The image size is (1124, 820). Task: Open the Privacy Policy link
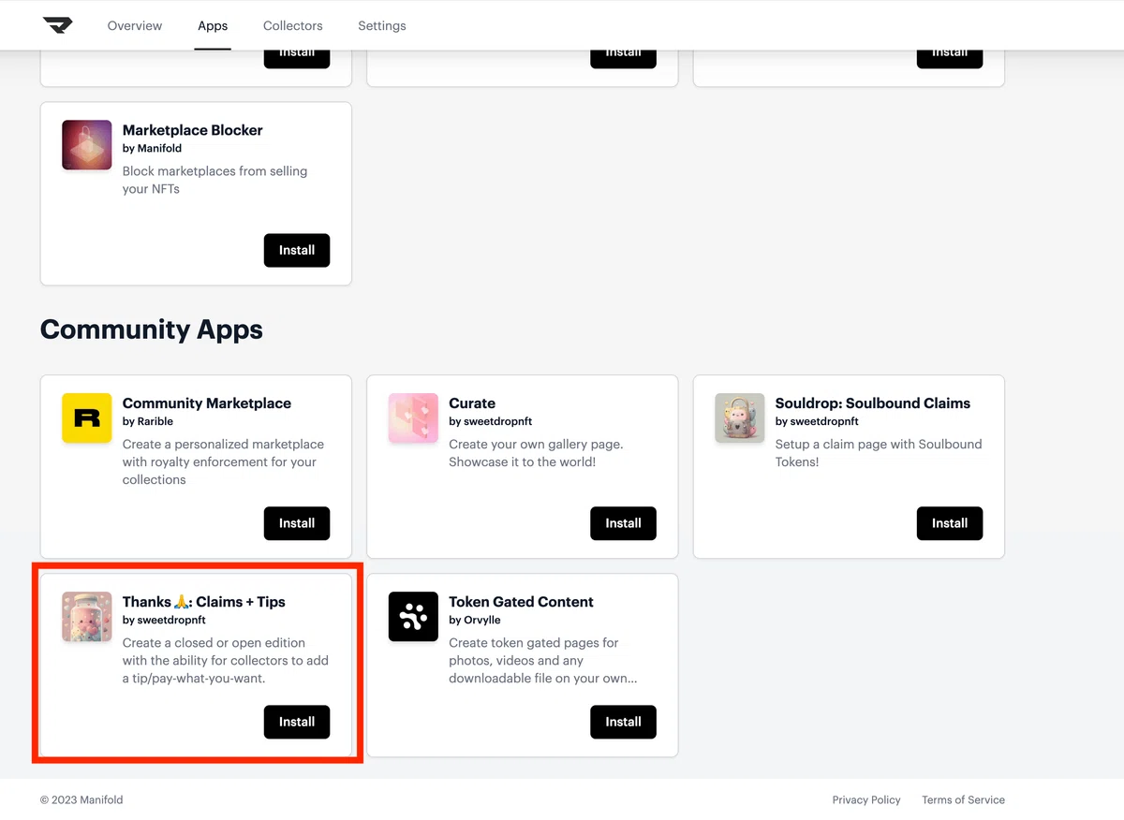[x=866, y=799]
